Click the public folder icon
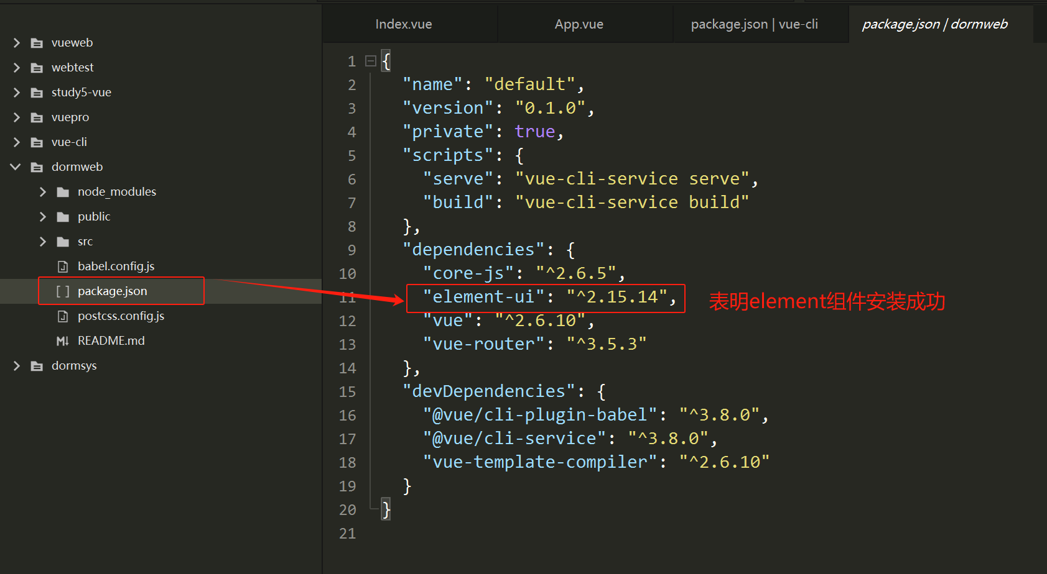1047x574 pixels. pyautogui.click(x=62, y=216)
